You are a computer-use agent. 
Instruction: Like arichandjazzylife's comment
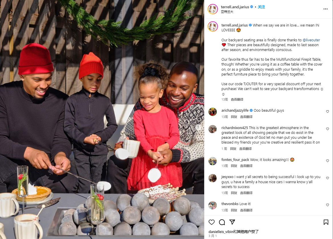point(328,111)
